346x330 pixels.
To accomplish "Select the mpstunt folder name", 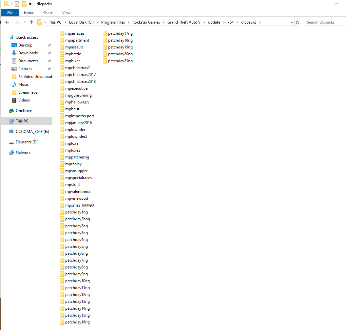I will coord(73,185).
